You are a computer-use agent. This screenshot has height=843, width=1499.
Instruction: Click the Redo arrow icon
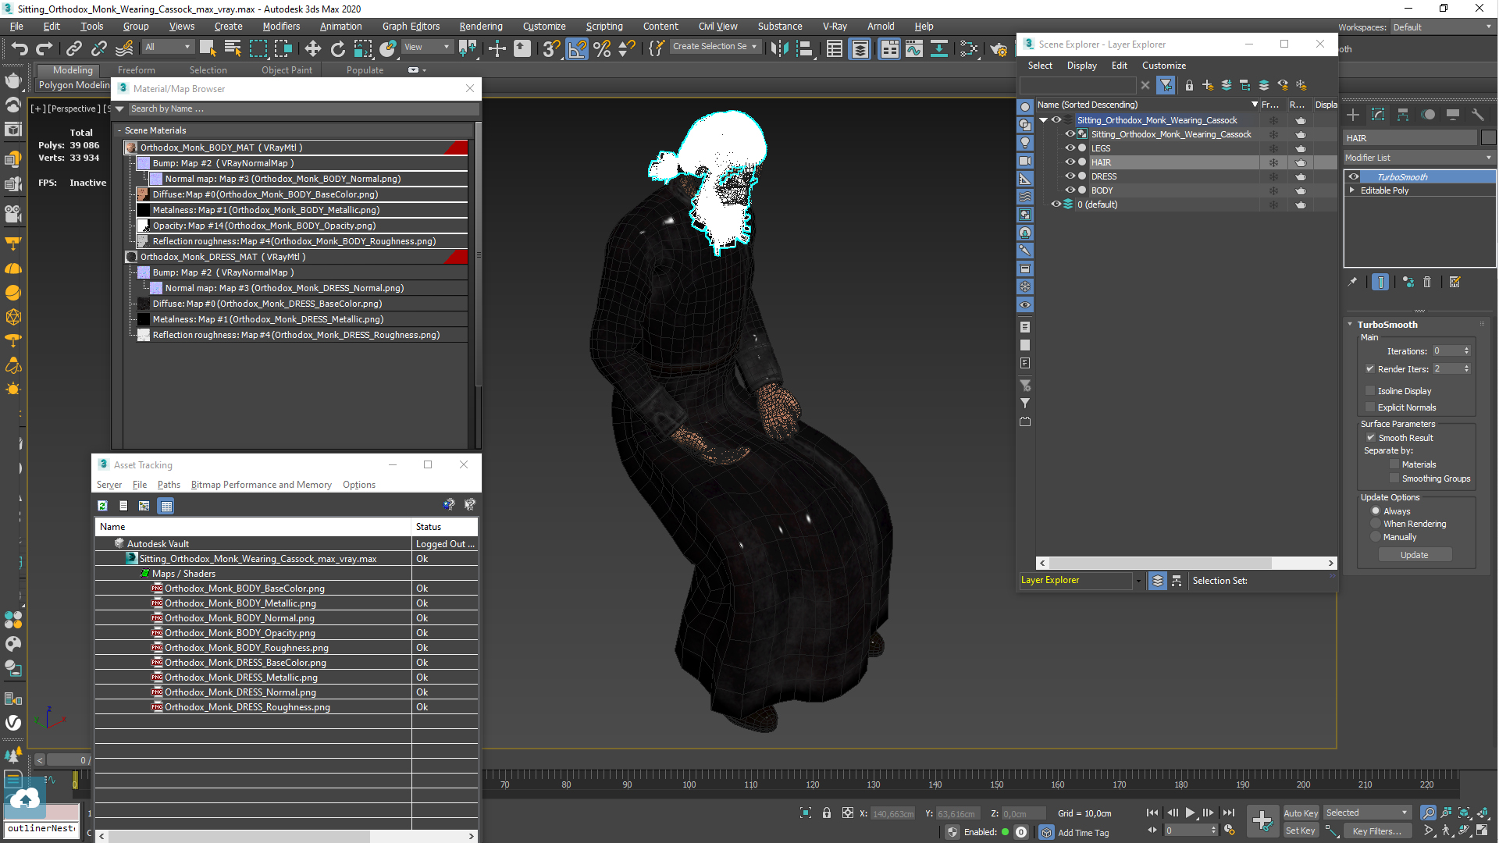click(x=45, y=48)
